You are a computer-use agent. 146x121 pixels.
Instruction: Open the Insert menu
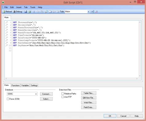click(x=19, y=7)
